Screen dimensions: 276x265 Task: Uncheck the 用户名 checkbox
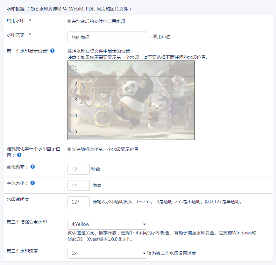point(155,37)
